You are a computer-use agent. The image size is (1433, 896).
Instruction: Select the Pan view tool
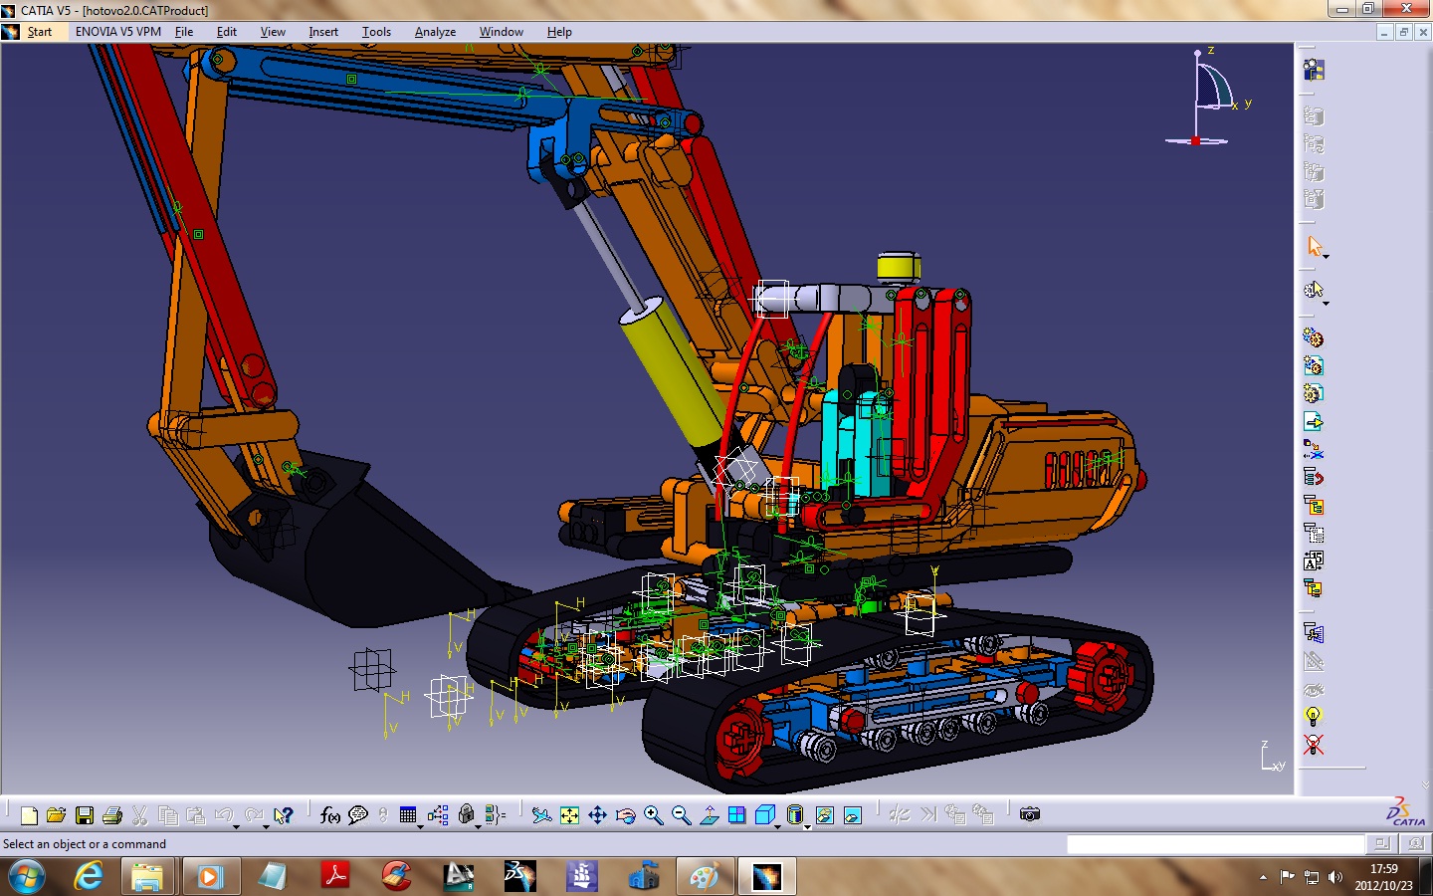[597, 815]
